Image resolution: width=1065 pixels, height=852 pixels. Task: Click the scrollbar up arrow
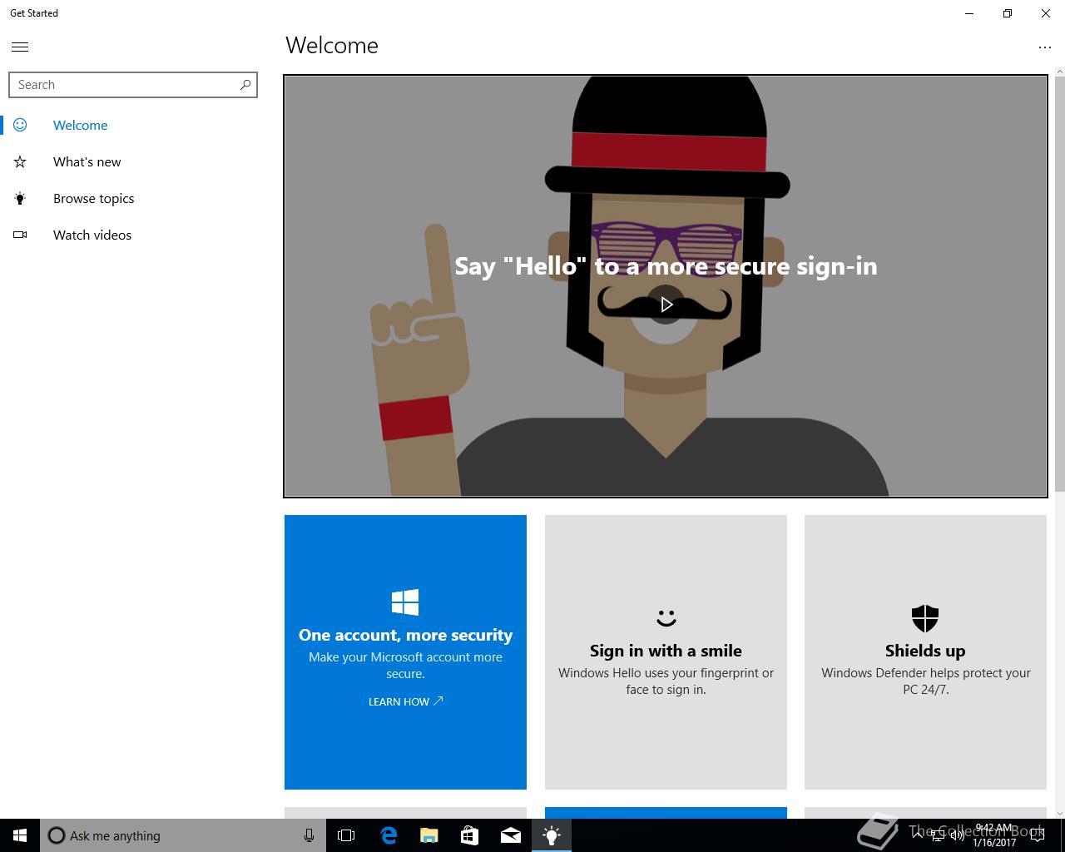tap(1059, 72)
